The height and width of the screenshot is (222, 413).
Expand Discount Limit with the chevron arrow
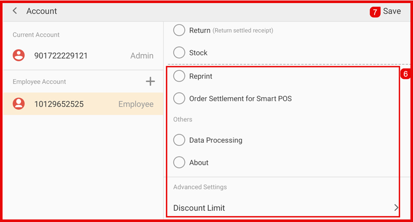(x=396, y=208)
